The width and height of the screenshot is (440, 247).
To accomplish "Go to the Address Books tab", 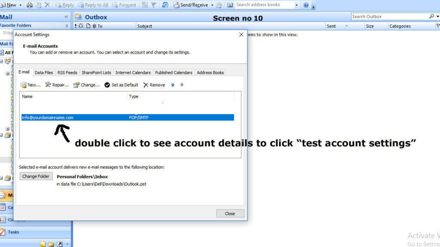I will tap(210, 72).
